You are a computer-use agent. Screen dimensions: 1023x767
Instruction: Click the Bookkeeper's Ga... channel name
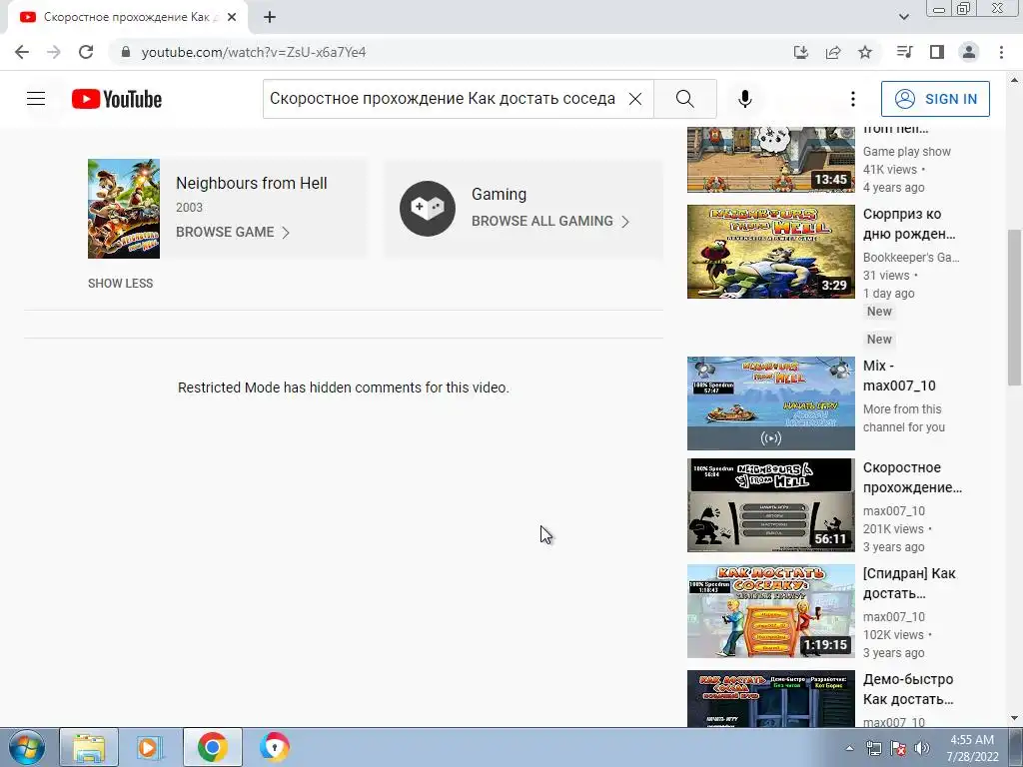pyautogui.click(x=911, y=258)
